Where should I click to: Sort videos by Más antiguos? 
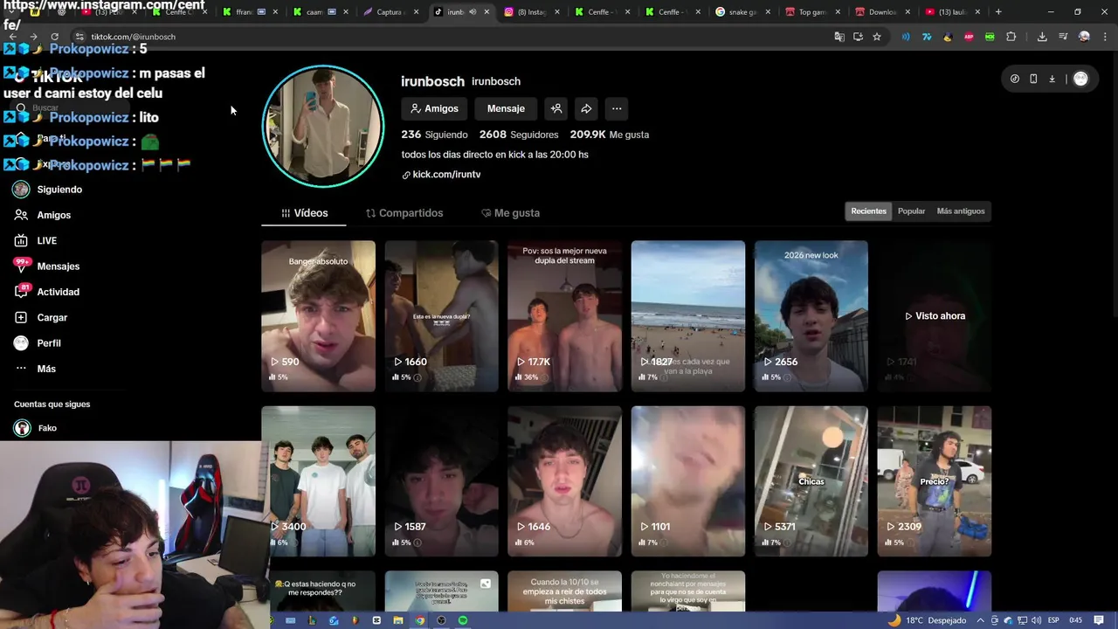(x=960, y=211)
